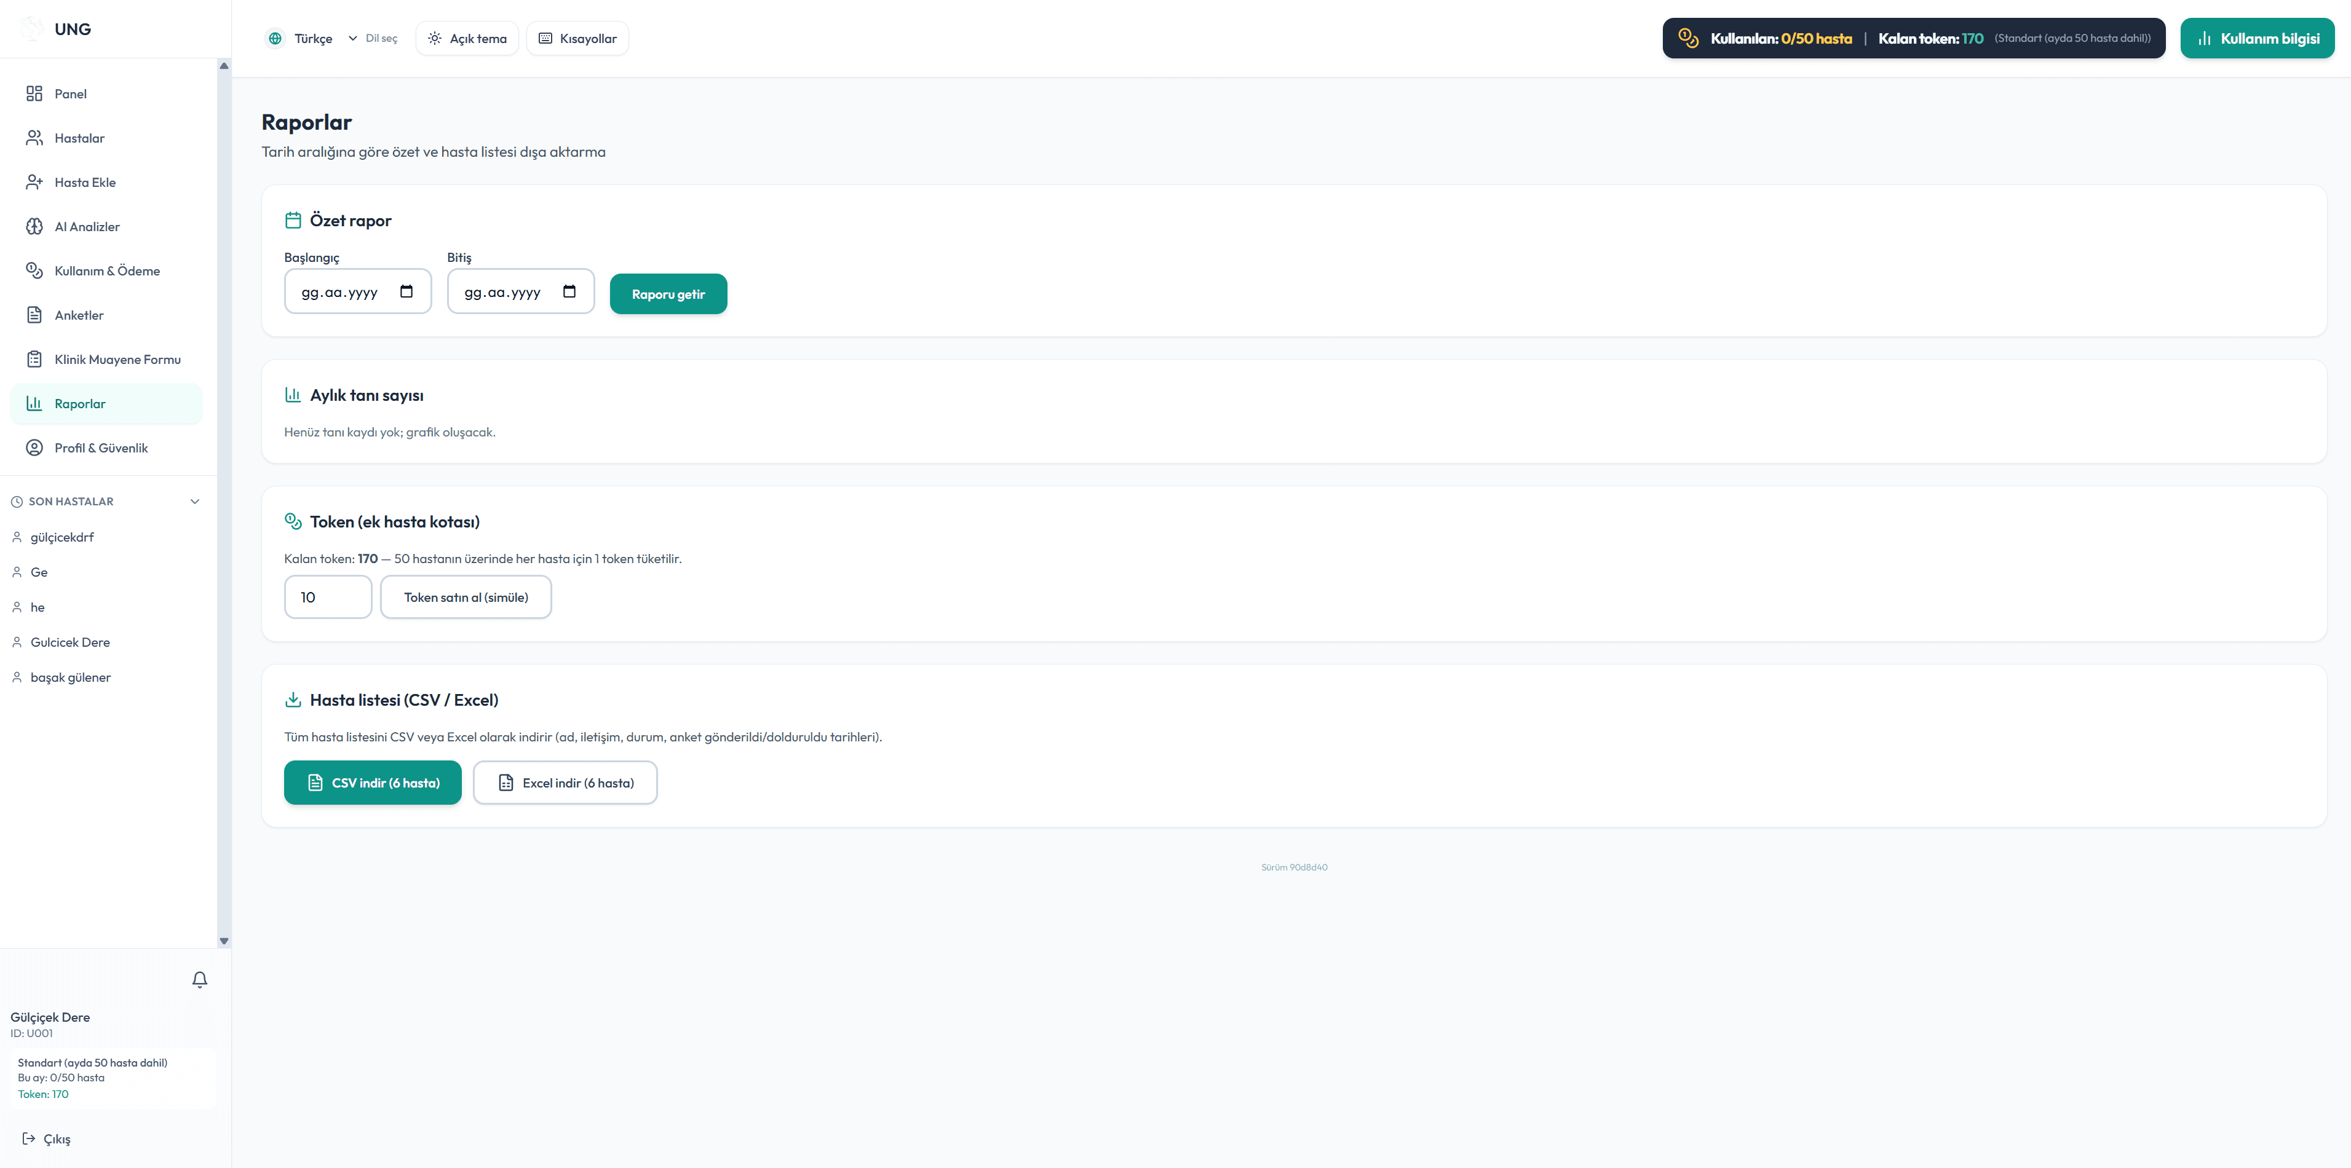The width and height of the screenshot is (2351, 1168).
Task: Click the UNG logo icon
Action: coord(32,28)
